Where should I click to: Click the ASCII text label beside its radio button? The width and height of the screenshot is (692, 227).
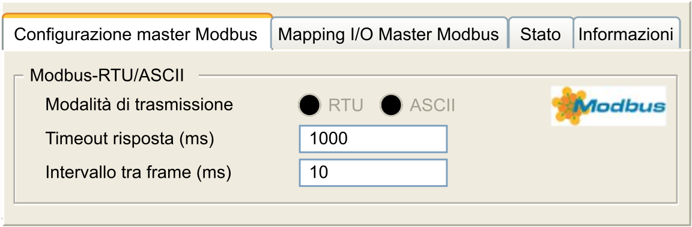[432, 105]
